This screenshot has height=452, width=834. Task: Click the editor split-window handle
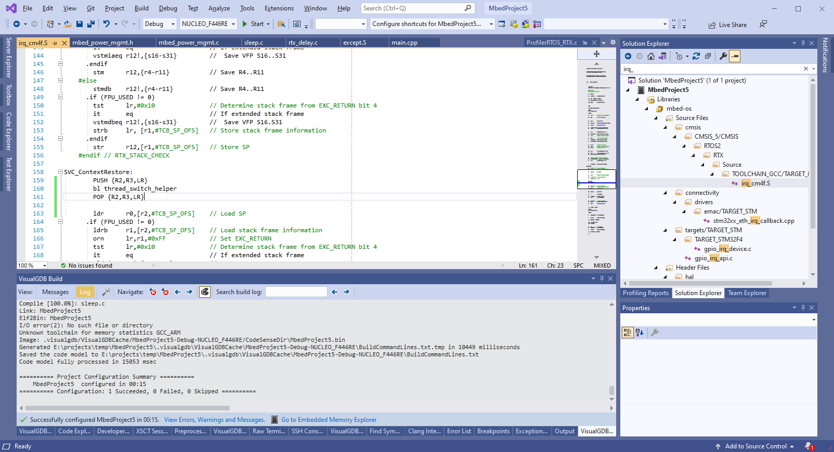click(596, 54)
